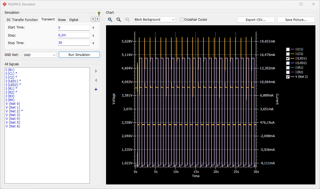Enable the Crosshair Cursor checkbox

[182, 20]
